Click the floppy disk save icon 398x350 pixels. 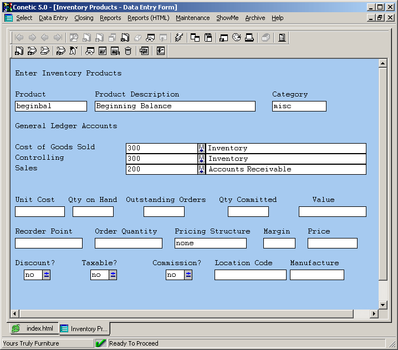(x=208, y=38)
